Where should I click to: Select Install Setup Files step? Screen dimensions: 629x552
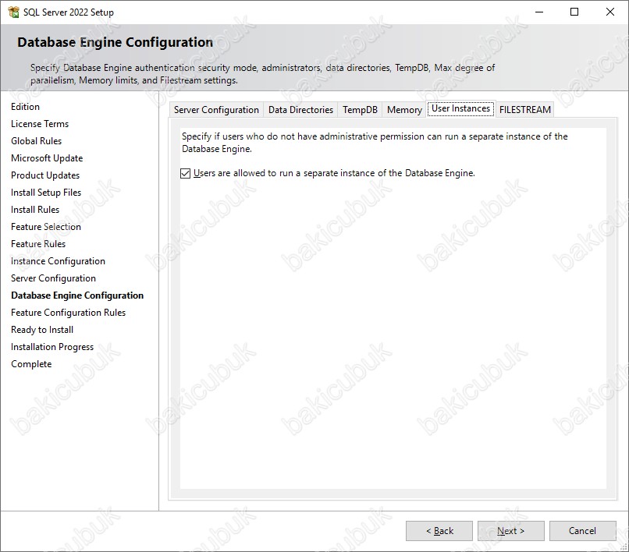coord(46,193)
